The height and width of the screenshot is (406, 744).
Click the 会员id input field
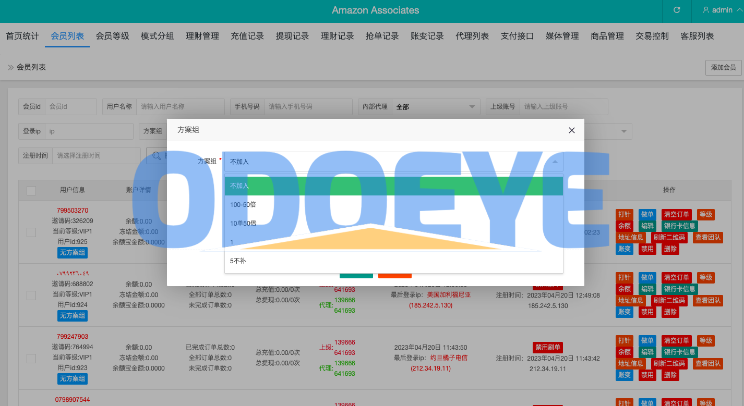pos(71,106)
